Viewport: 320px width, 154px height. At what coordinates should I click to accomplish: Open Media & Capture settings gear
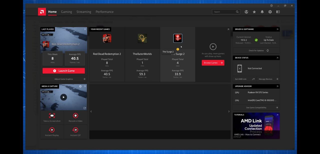point(80,86)
